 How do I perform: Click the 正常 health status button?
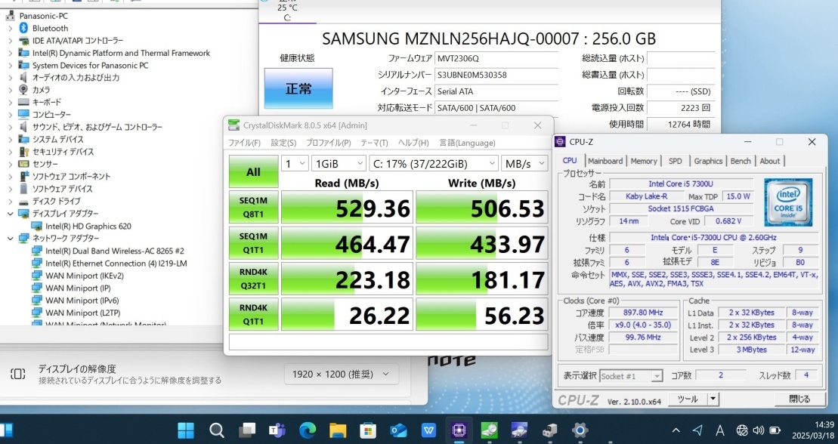(298, 88)
